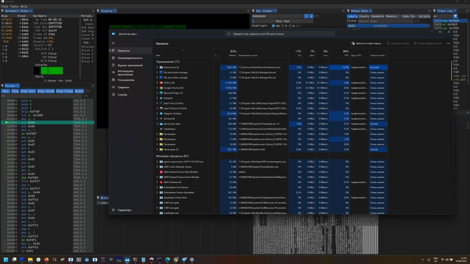
Task: Click the bright green palette swatch
Action: point(55,71)
